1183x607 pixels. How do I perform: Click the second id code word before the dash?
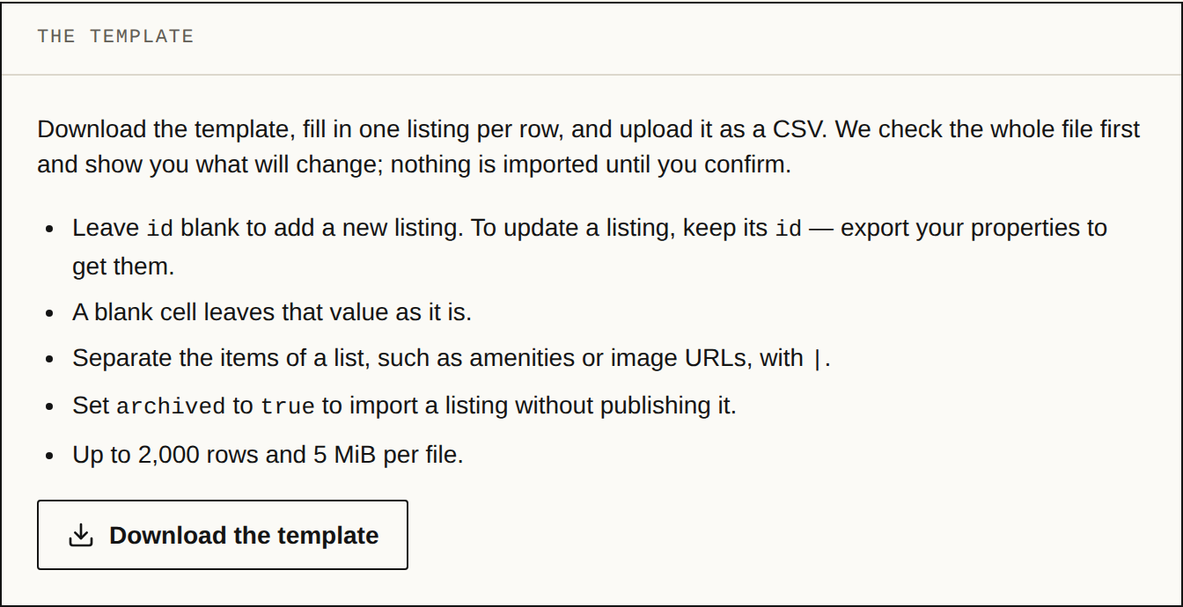788,229
